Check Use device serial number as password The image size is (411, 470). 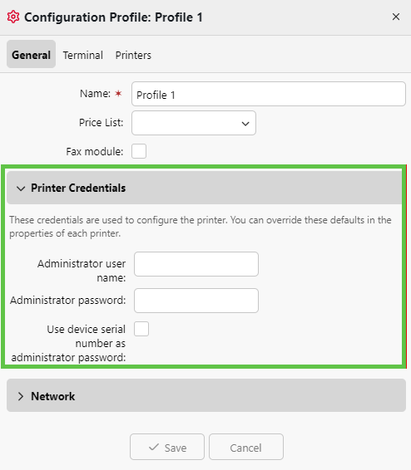[141, 329]
